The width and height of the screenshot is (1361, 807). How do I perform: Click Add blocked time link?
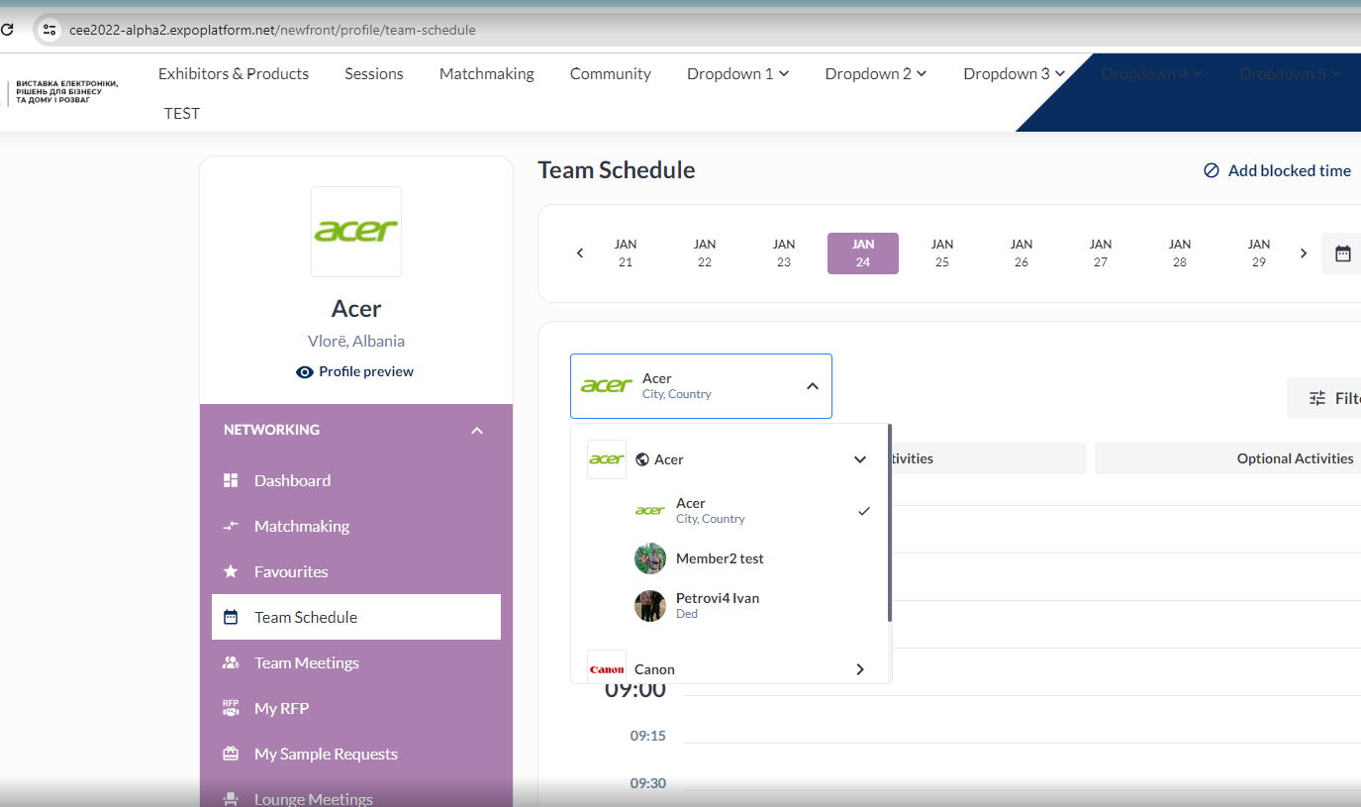(x=1277, y=170)
